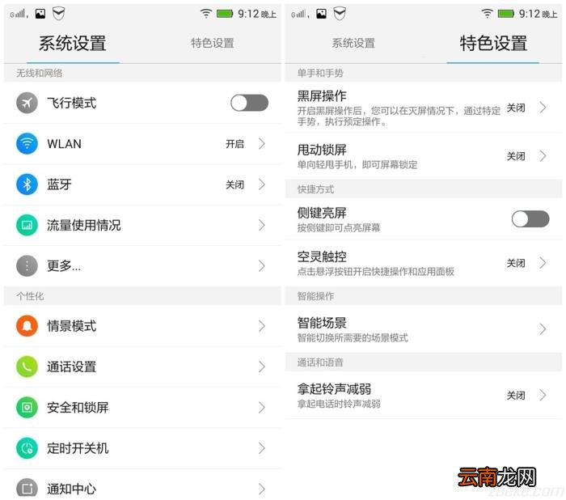The width and height of the screenshot is (566, 500).
Task: Toggle the 飞行模式 airplane mode switch
Action: [249, 103]
